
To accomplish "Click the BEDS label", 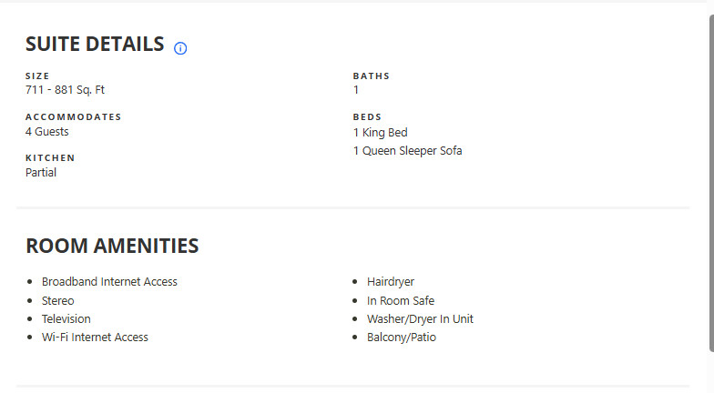I will (x=367, y=116).
